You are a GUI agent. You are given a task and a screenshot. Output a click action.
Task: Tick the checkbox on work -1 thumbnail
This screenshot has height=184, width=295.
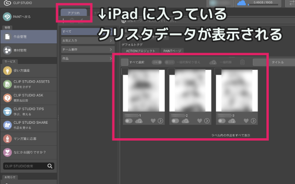125,71
